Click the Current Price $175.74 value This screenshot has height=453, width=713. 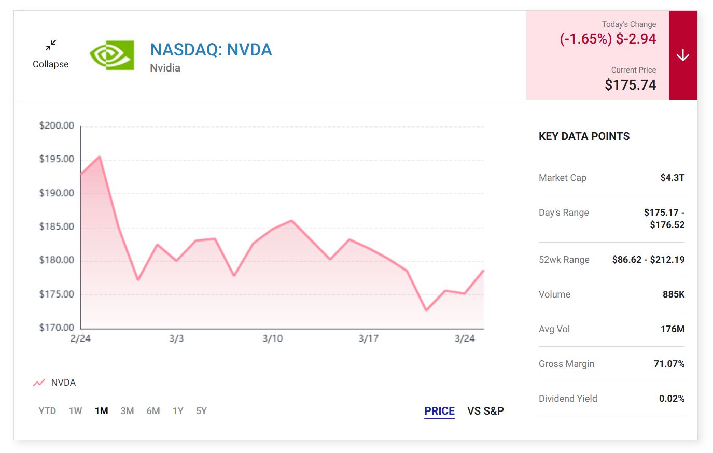click(630, 85)
